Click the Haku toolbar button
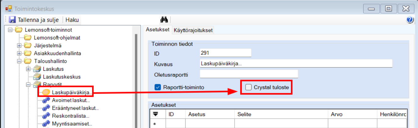 (72, 20)
